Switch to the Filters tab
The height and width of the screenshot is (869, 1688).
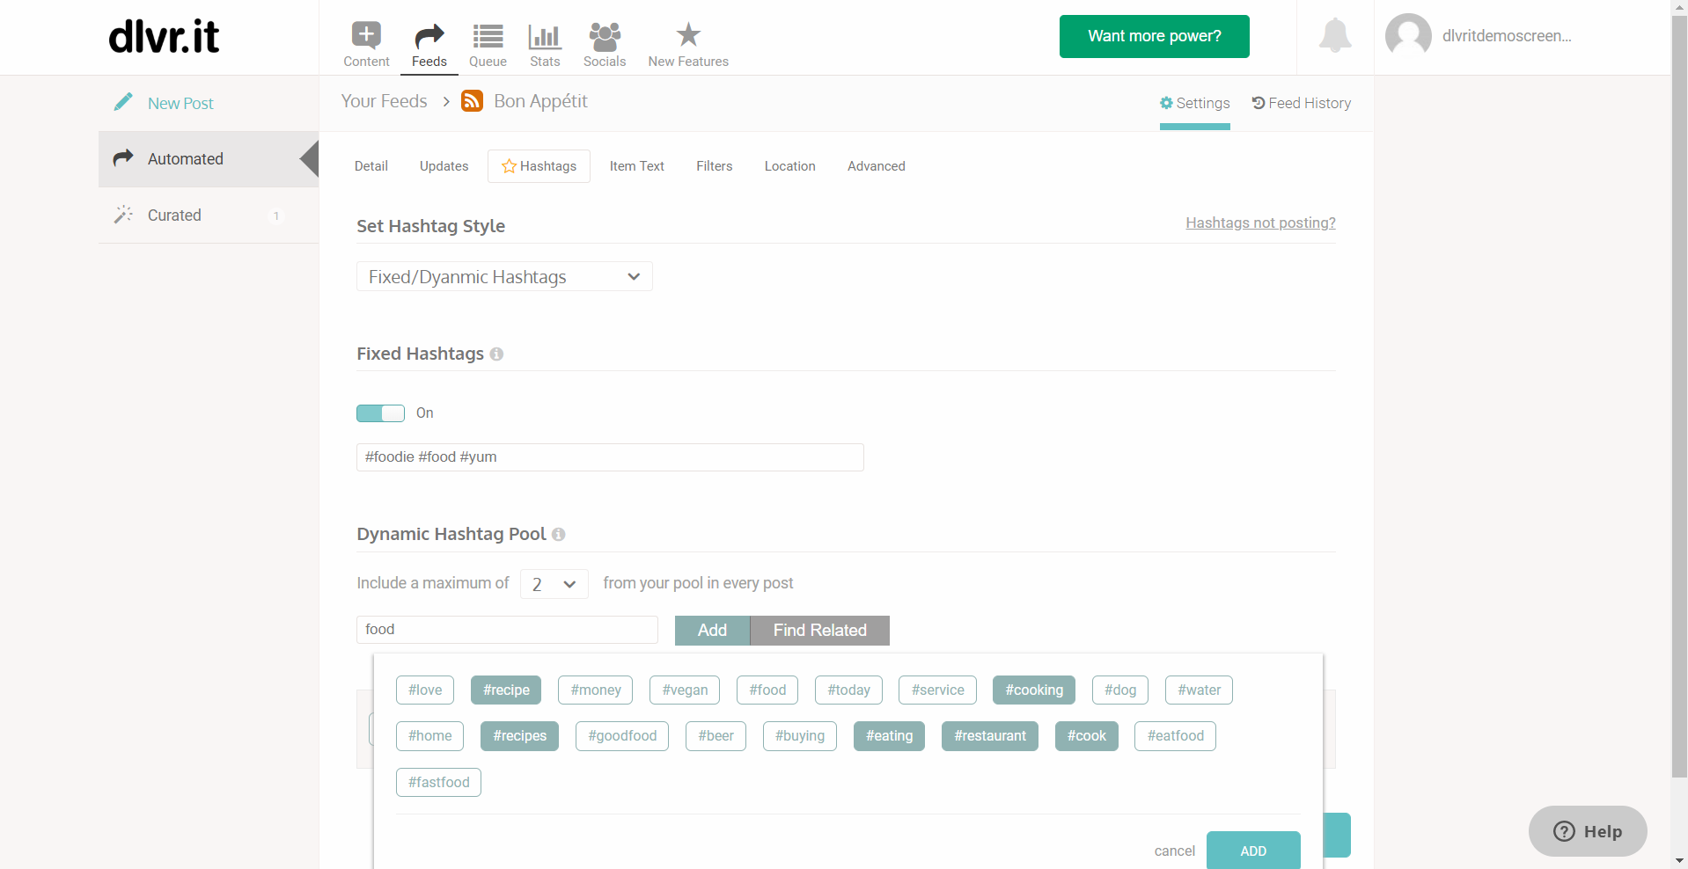[714, 166]
